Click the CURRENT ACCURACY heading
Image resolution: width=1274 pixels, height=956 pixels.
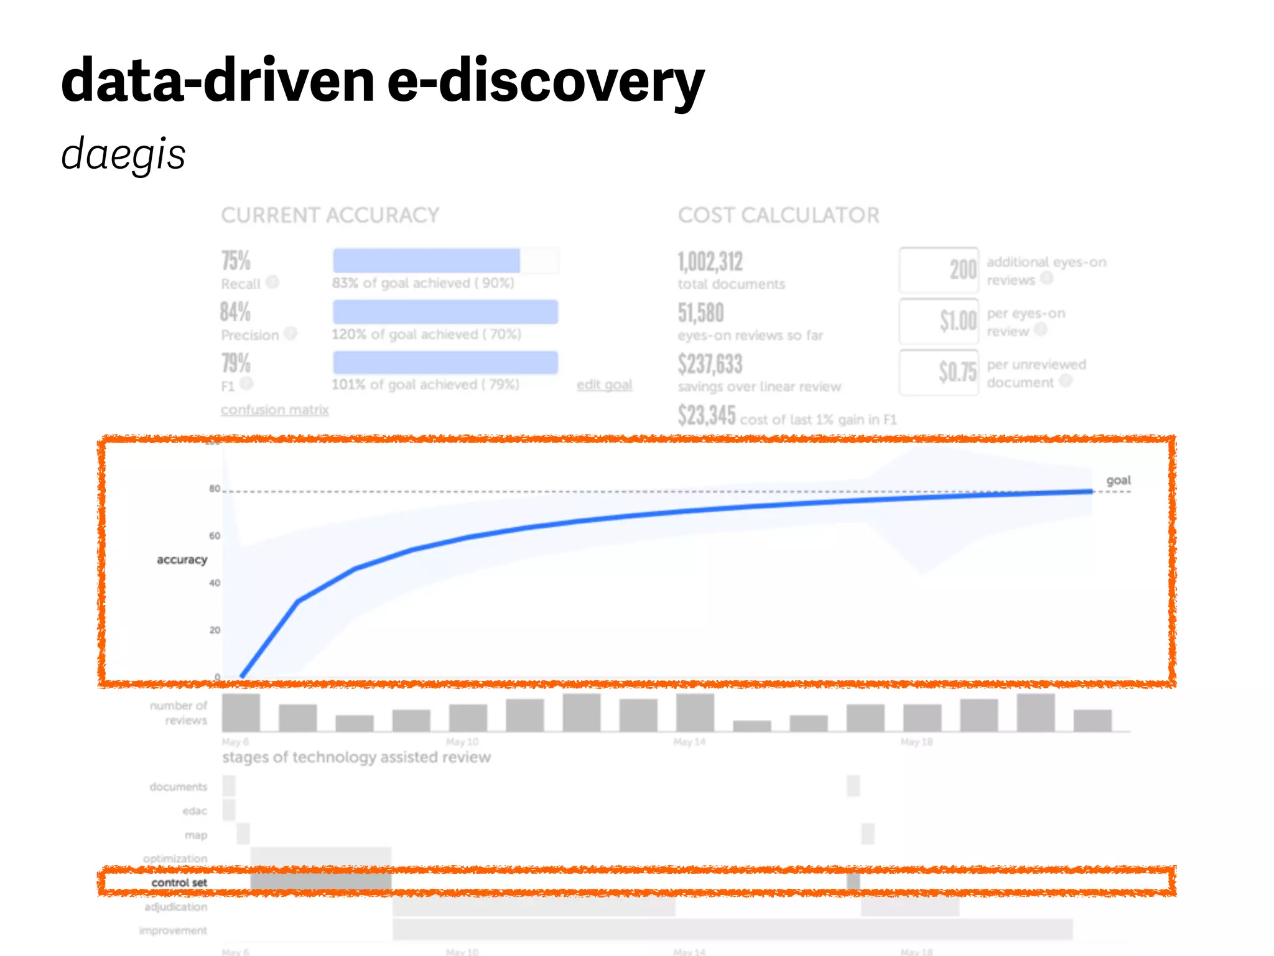(330, 215)
